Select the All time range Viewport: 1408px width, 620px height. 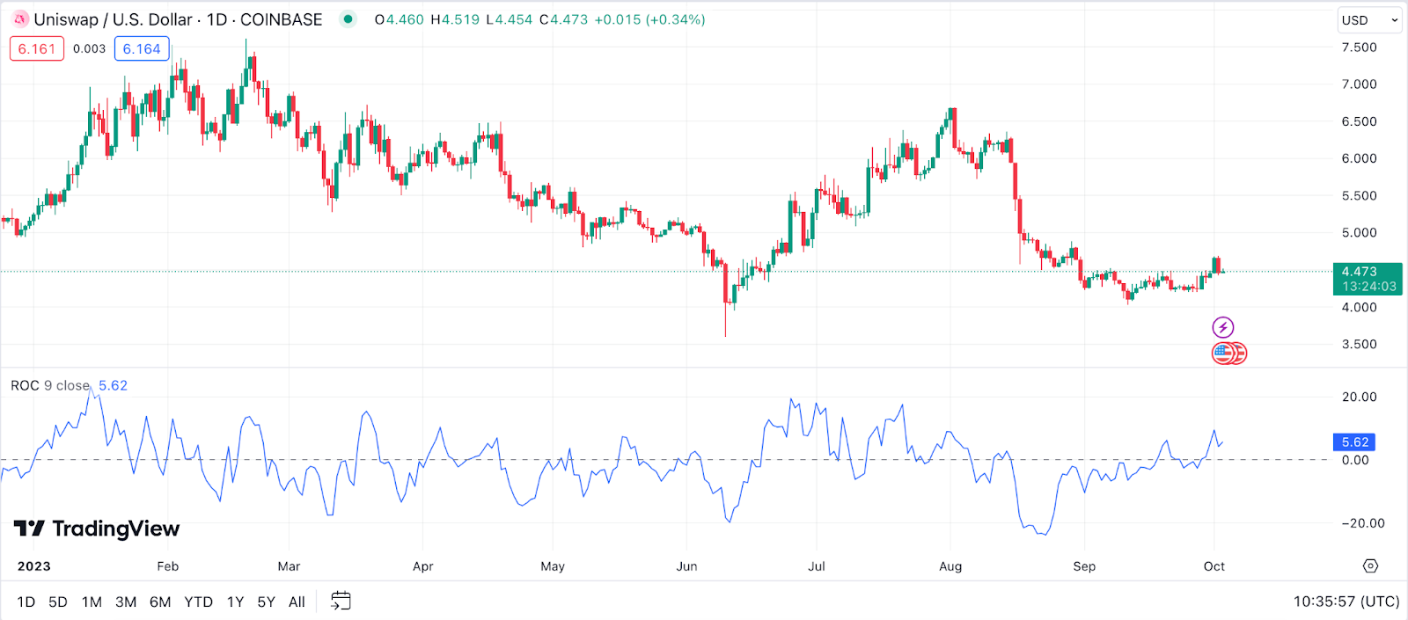[x=297, y=602]
